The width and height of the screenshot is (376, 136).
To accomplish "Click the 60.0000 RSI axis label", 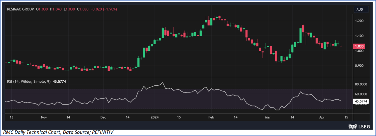I will 361,94.
